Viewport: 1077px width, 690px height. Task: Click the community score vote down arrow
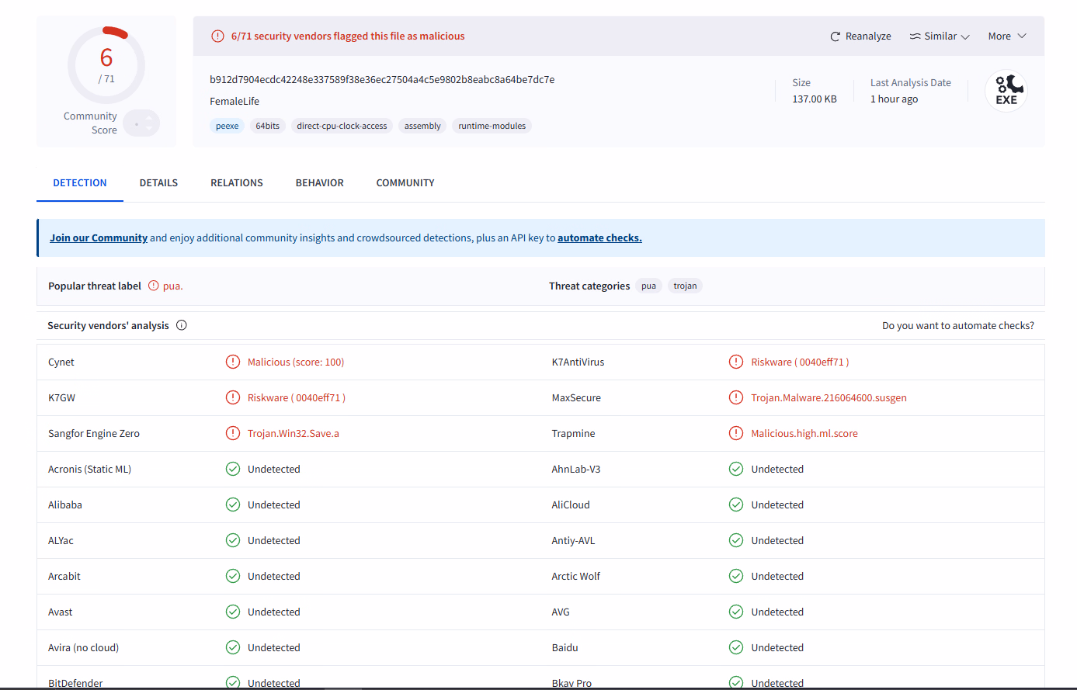[149, 129]
